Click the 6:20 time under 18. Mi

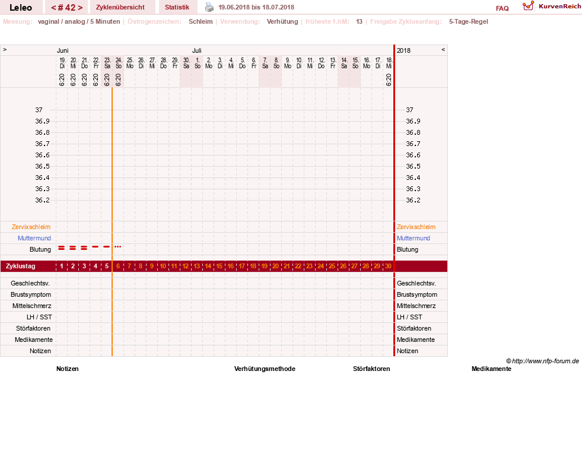[x=389, y=80]
